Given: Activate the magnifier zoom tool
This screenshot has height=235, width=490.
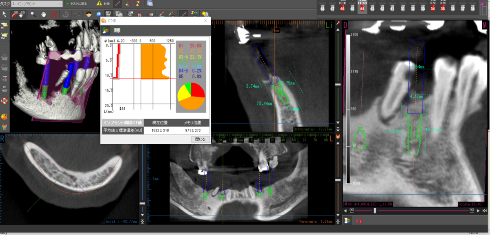Looking at the screenshot, I should pos(33,14).
